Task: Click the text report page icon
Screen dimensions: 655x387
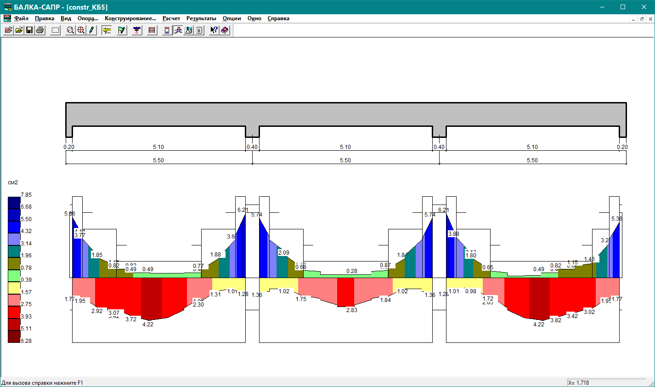Action: 199,30
